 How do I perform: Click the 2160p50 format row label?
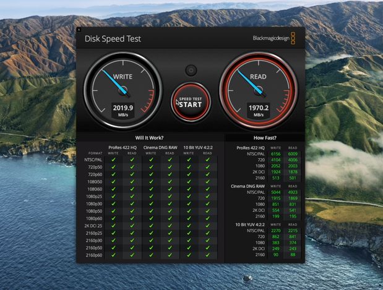point(94,248)
